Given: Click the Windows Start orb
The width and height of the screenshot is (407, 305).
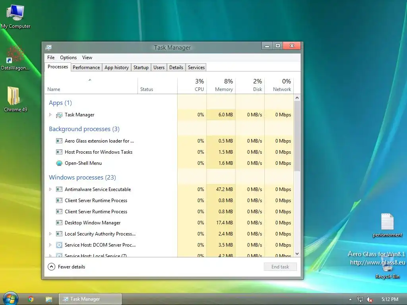Looking at the screenshot, I should click(x=10, y=299).
